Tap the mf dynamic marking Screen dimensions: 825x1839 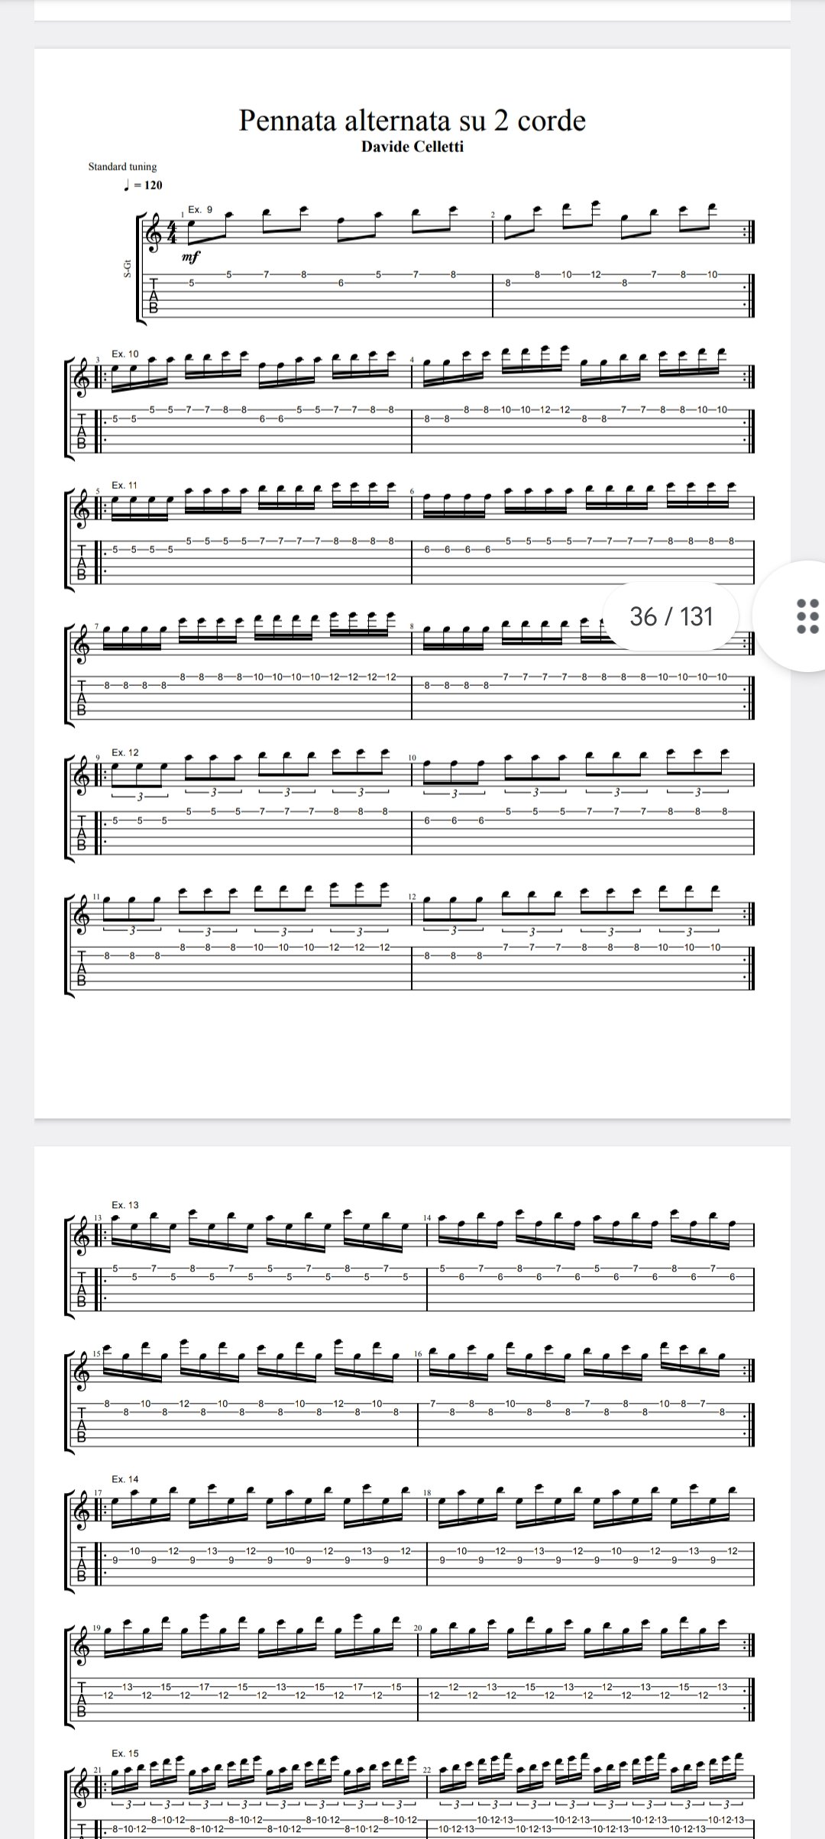pos(190,257)
